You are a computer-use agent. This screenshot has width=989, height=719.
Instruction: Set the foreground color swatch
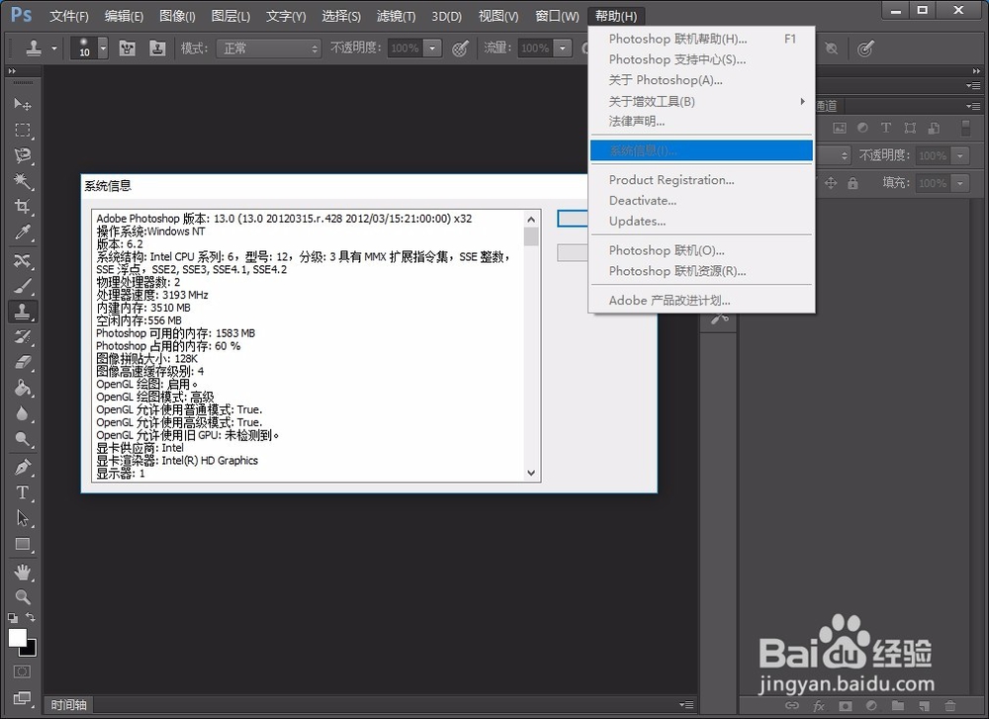tap(17, 638)
